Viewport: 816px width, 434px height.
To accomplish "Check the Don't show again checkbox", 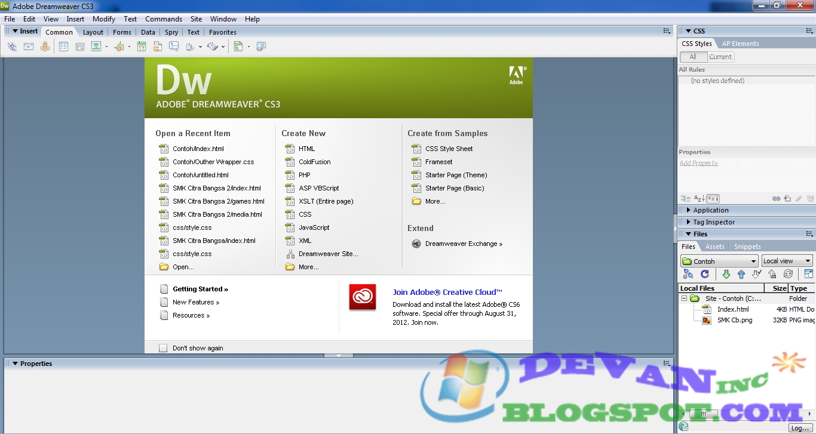I will coord(163,348).
